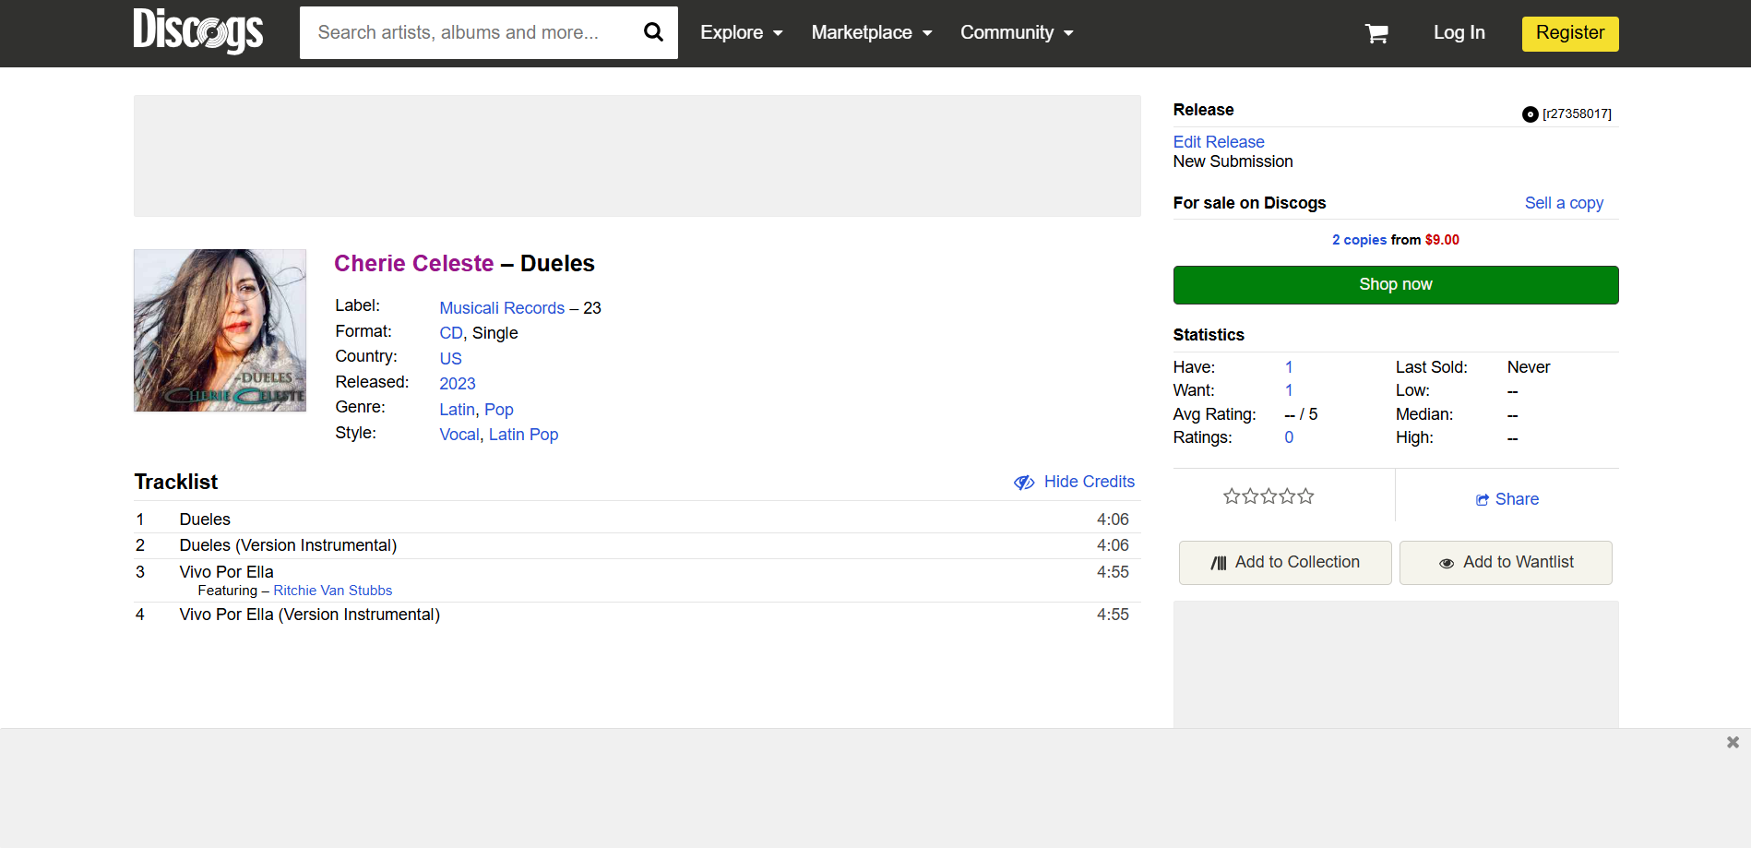Viewport: 1751px width, 848px height.
Task: Close the bottom ad banner
Action: pos(1733,742)
